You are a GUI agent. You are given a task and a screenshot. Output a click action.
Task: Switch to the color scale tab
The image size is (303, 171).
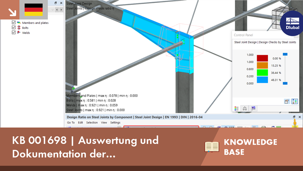click(x=236, y=108)
